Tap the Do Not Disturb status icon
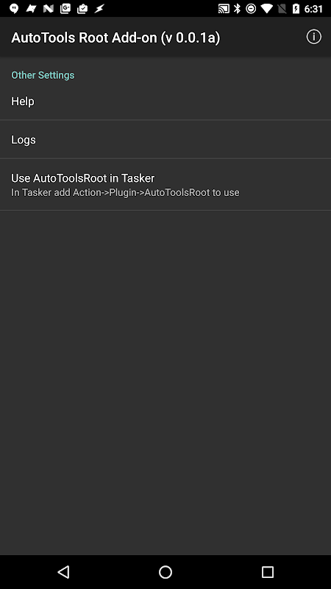 point(251,9)
